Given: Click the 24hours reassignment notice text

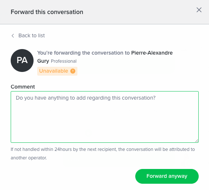Looking at the screenshot, I should [103, 149].
